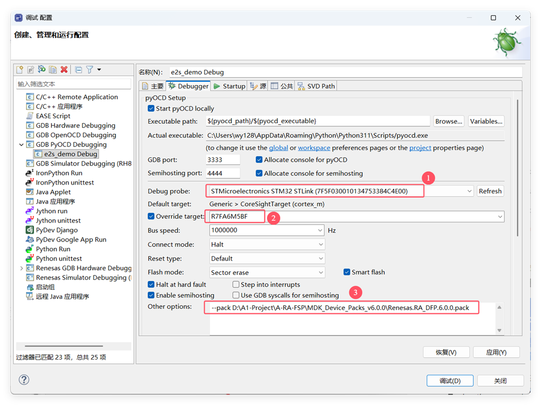This screenshot has height=405, width=541.
Task: Enable Step into interrupts checkbox
Action: pyautogui.click(x=236, y=284)
